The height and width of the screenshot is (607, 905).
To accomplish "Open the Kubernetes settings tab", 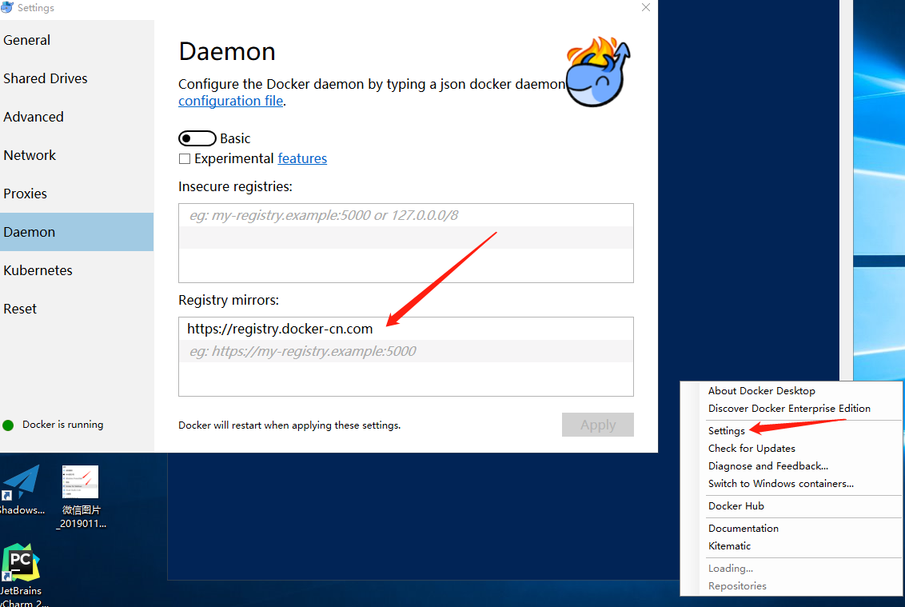I will coord(77,270).
